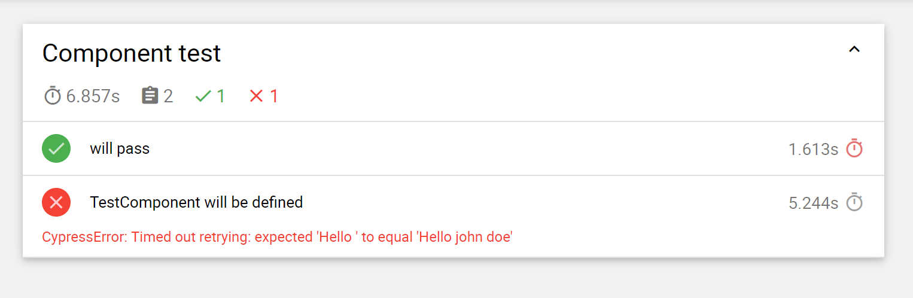
Task: Click the red fail circle icon
Action: click(56, 202)
